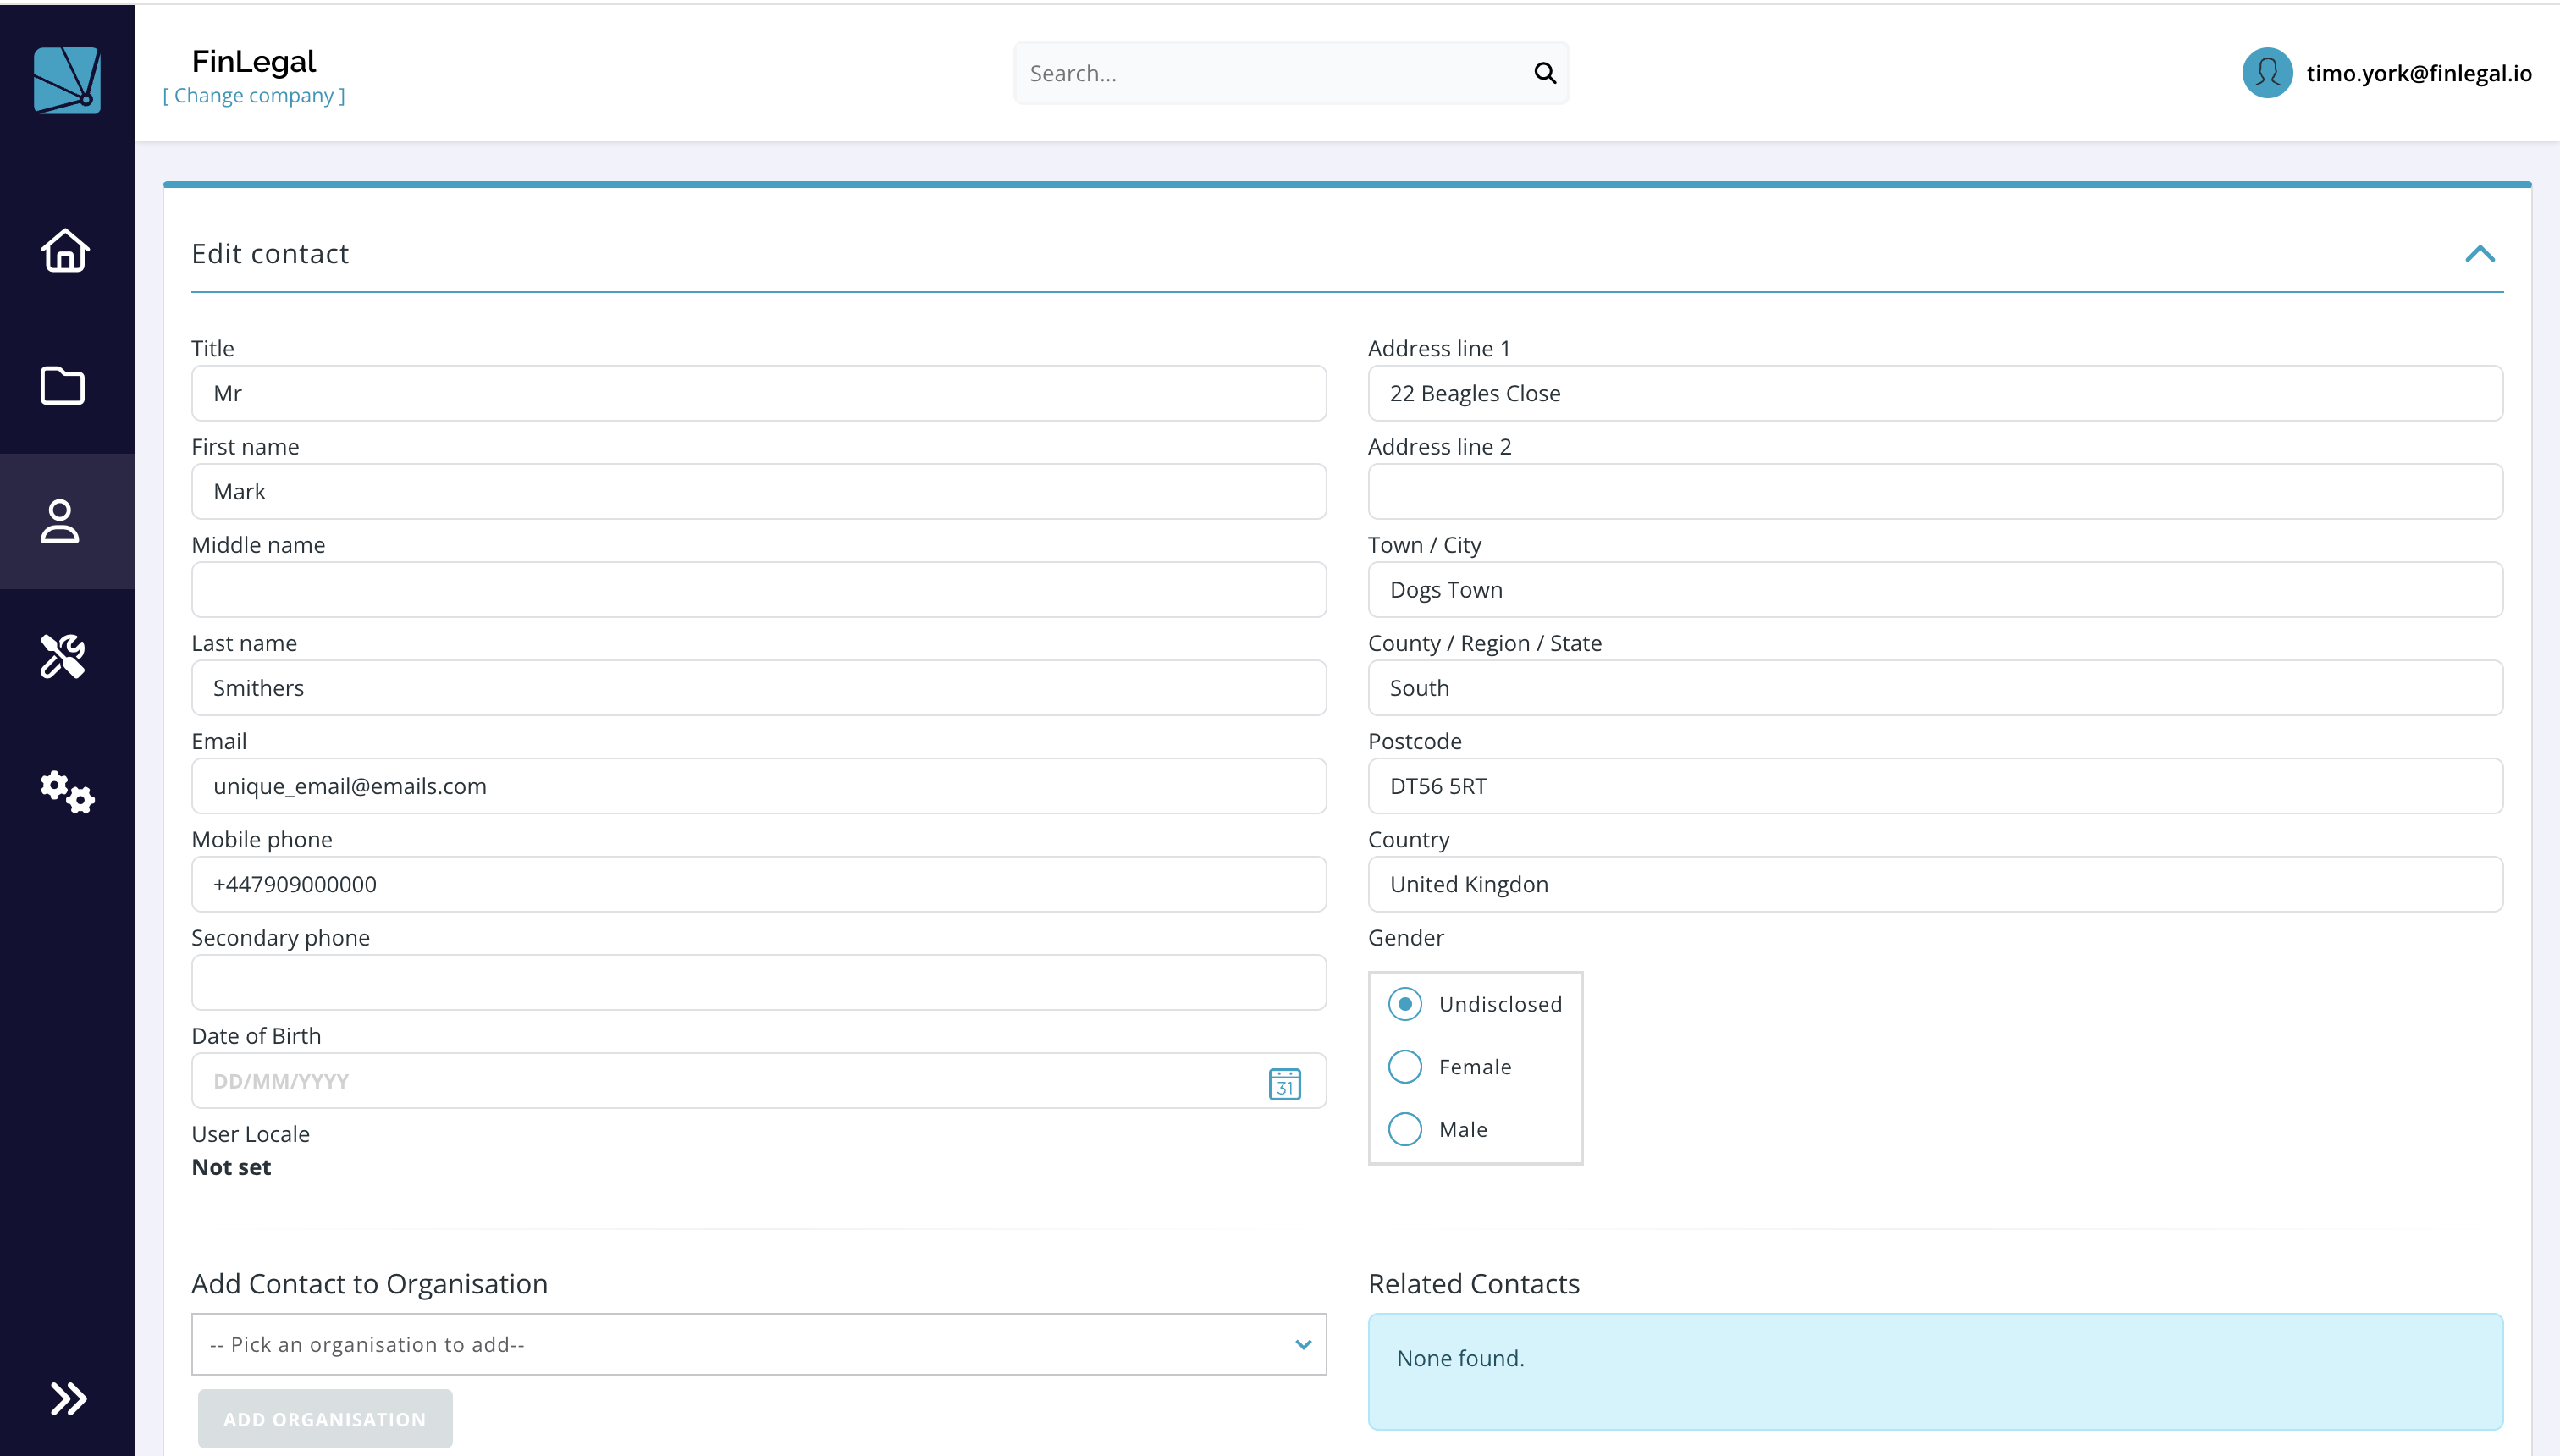Click the search magnifier icon
Screen dimensions: 2560x1456
point(1545,73)
